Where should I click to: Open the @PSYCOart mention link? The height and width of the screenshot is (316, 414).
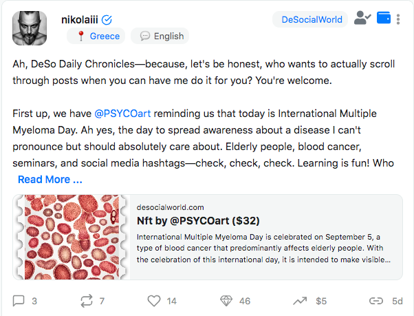122,113
